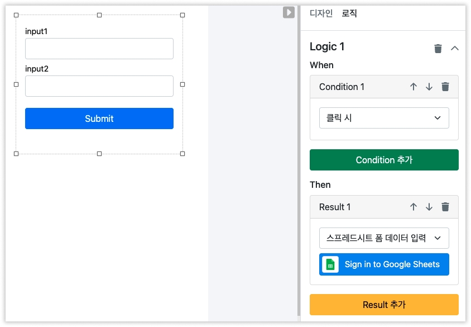Click the preview play icon
The width and height of the screenshot is (471, 327).
coord(289,12)
